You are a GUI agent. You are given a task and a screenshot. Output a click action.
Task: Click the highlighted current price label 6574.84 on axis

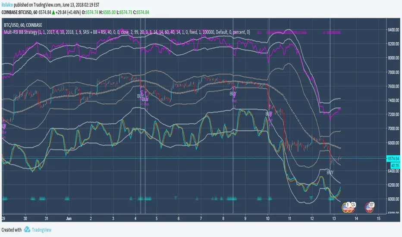(393, 159)
